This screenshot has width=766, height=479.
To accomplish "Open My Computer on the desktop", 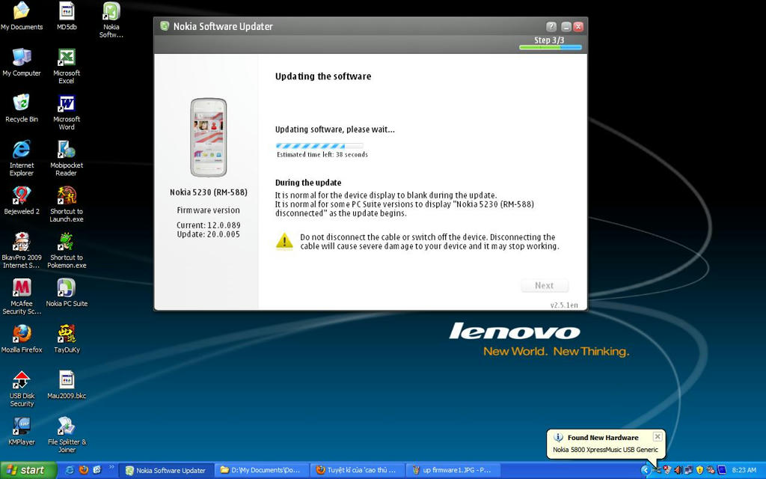I will 22,63.
